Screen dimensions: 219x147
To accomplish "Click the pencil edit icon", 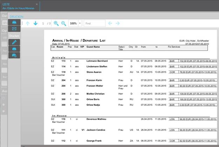I will [x=14, y=42].
